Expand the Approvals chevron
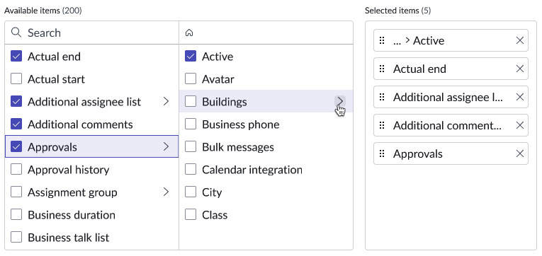The image size is (542, 256). pyautogui.click(x=166, y=146)
